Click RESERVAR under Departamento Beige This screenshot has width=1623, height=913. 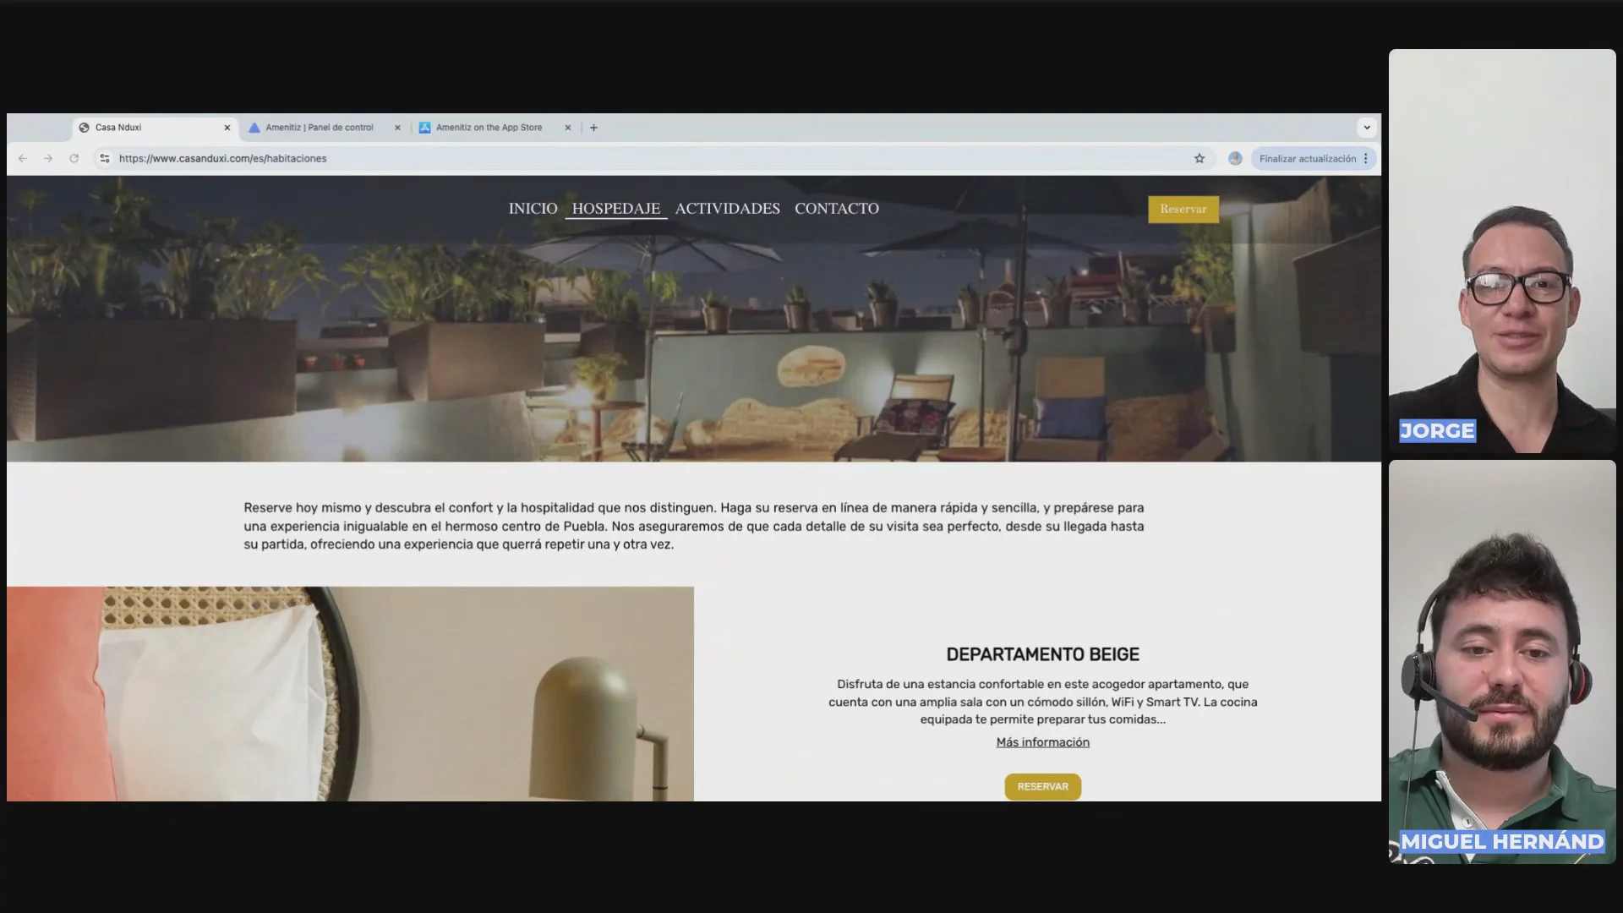click(1042, 787)
